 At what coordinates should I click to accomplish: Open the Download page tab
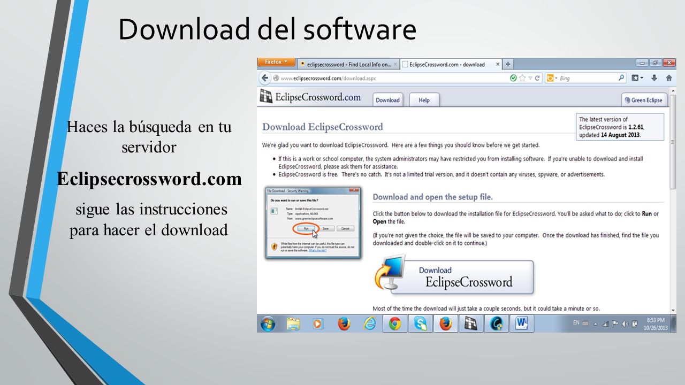(x=387, y=100)
